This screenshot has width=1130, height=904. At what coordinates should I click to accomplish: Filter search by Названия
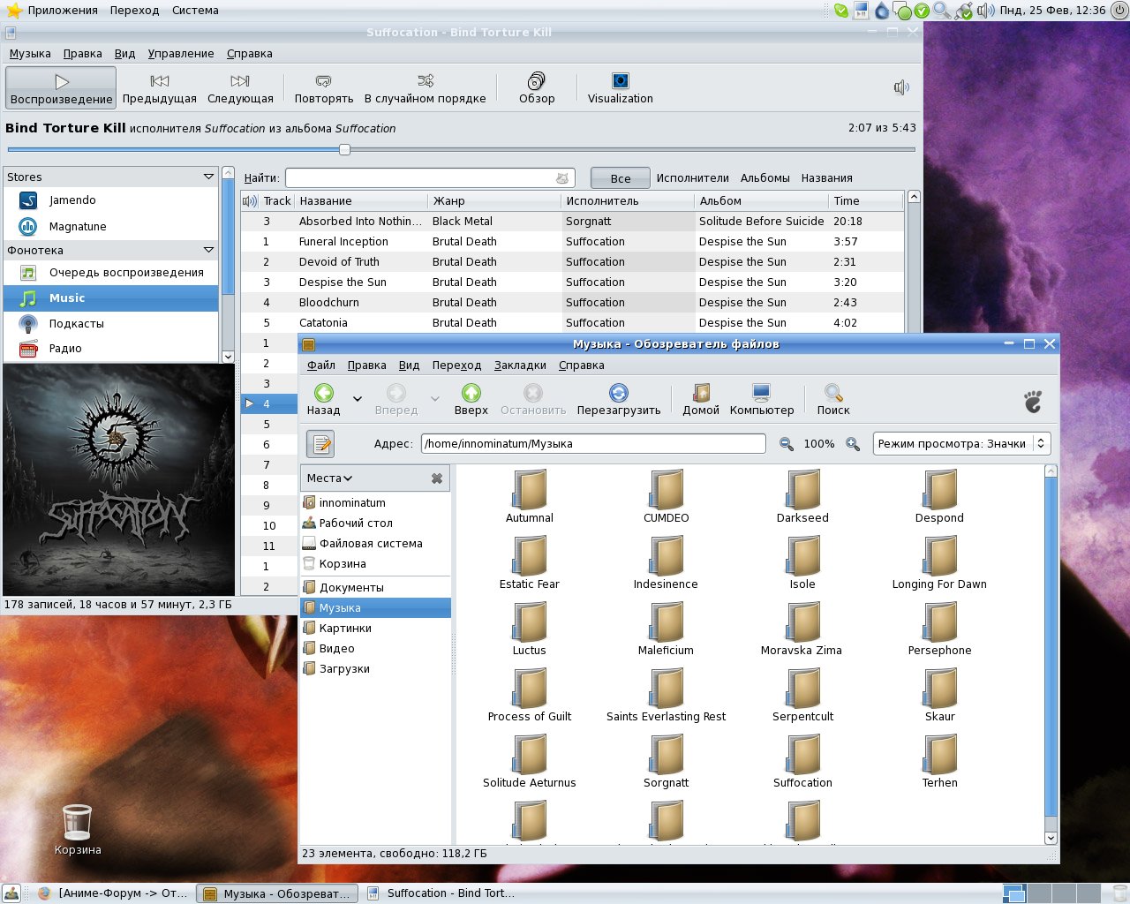827,178
